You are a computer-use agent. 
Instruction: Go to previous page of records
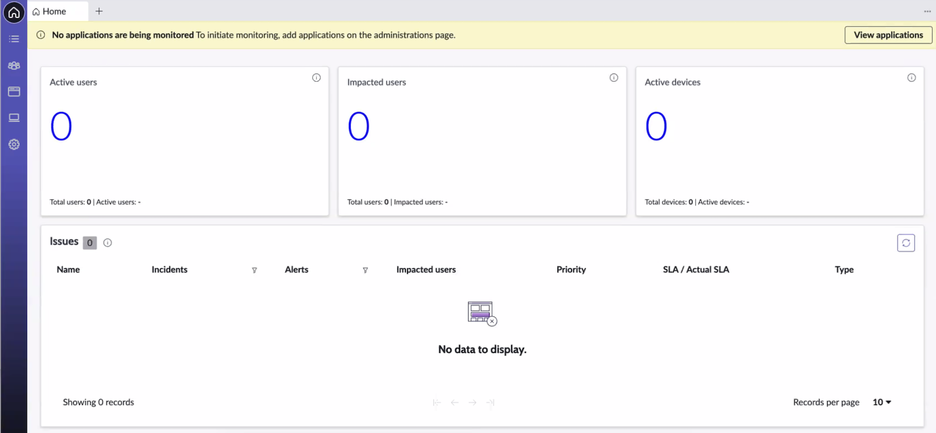[455, 402]
